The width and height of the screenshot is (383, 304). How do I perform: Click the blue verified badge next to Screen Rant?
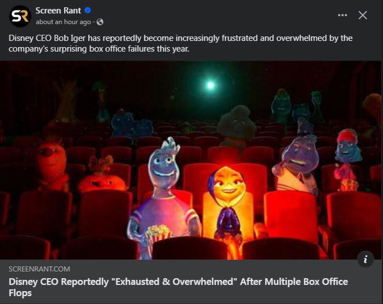pos(88,10)
